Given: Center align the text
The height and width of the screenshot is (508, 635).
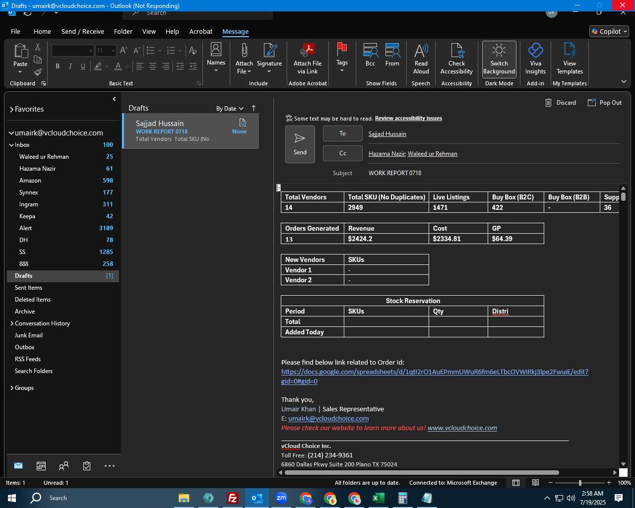Looking at the screenshot, I should click(x=153, y=66).
